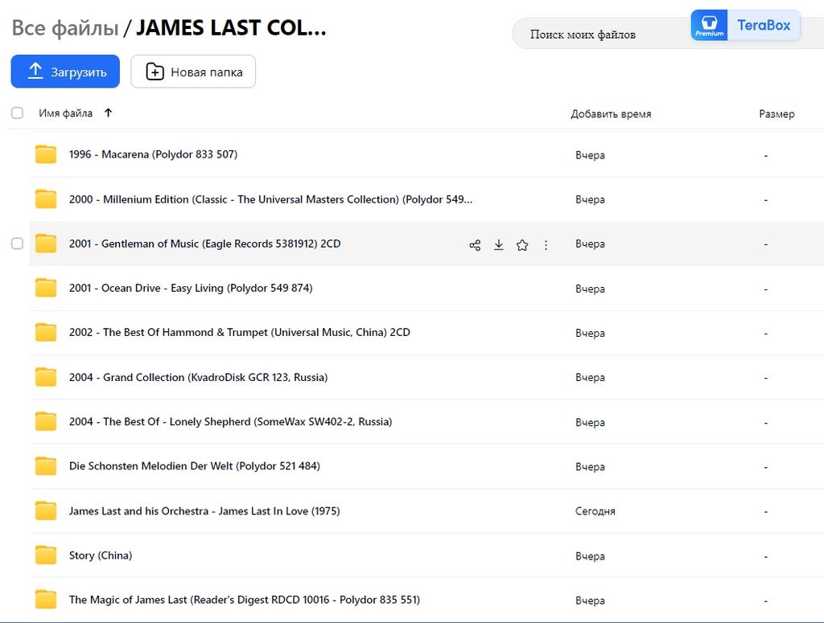Open more options for Gentleman of Music
The width and height of the screenshot is (824, 623).
(x=546, y=245)
